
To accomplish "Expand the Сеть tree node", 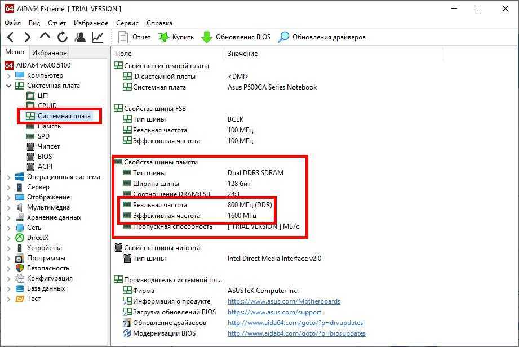I will (8, 228).
